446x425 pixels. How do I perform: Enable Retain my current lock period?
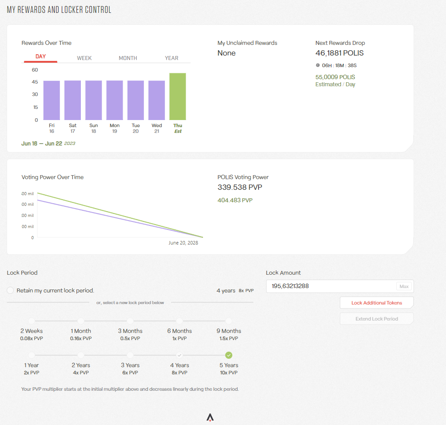pos(10,290)
